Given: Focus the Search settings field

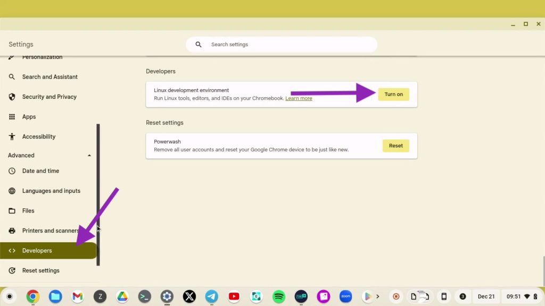Looking at the screenshot, I should [x=282, y=45].
